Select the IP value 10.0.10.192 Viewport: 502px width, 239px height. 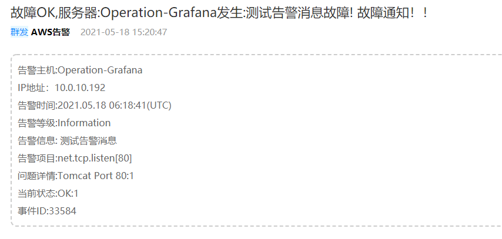(x=80, y=88)
